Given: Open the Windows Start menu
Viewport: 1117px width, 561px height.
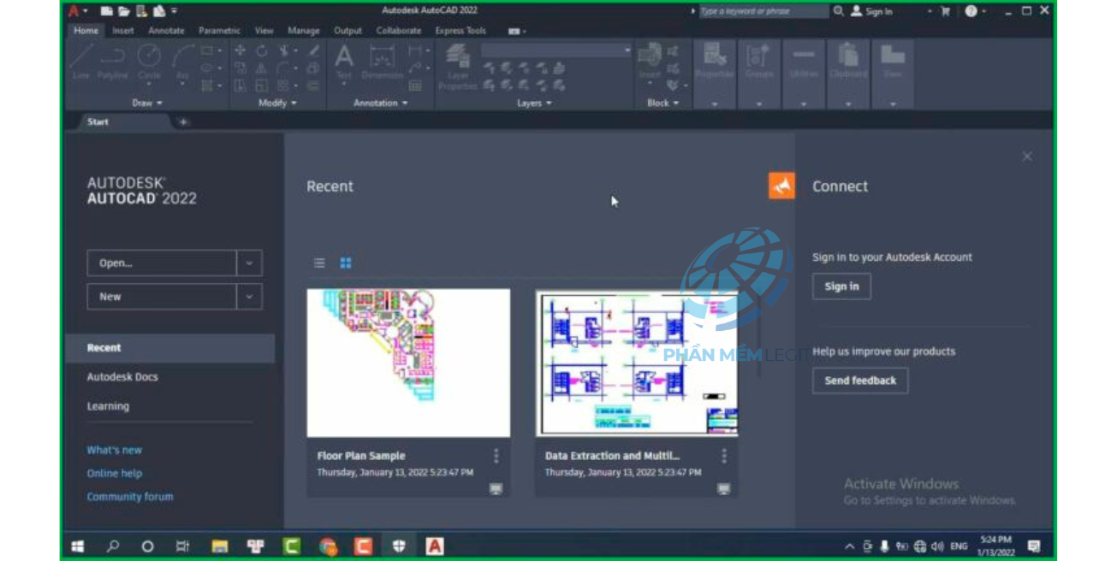Looking at the screenshot, I should (78, 546).
